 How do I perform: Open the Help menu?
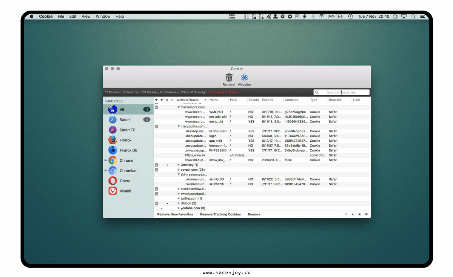pyautogui.click(x=120, y=17)
